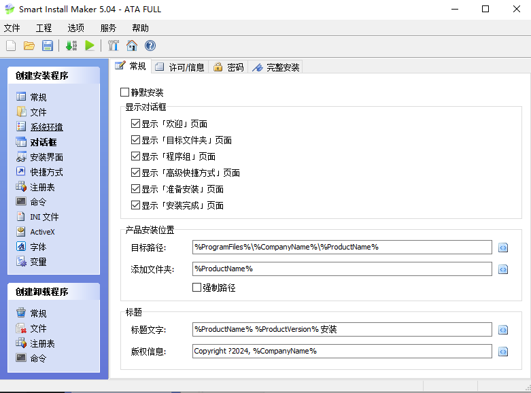The height and width of the screenshot is (393, 531).
Task: Open ActiveX in the sidebar
Action: [x=35, y=232]
